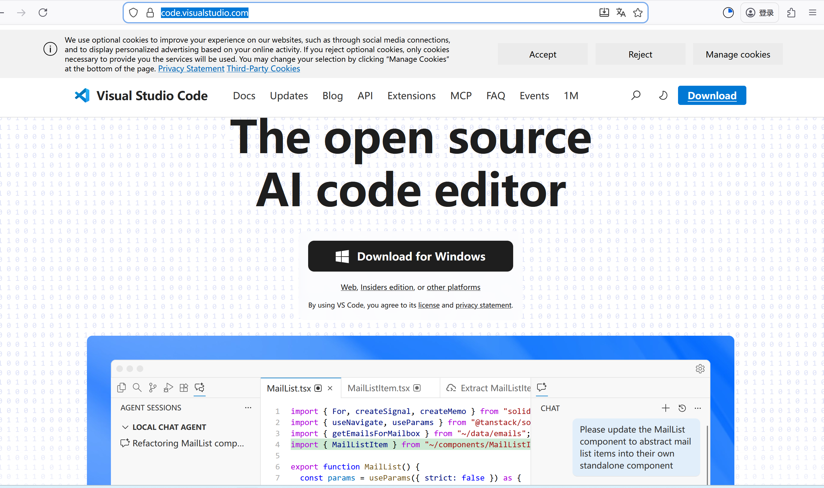
Task: Open the tracking protection shield icon
Action: (x=133, y=13)
